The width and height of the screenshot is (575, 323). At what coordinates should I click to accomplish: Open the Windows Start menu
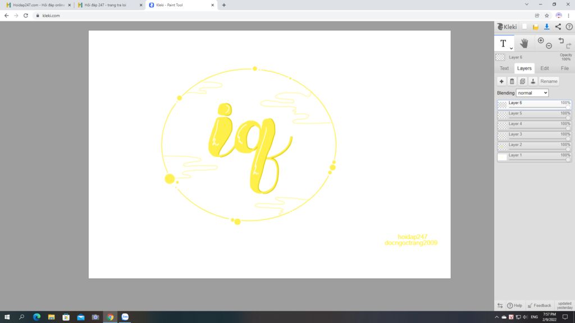pyautogui.click(x=7, y=317)
